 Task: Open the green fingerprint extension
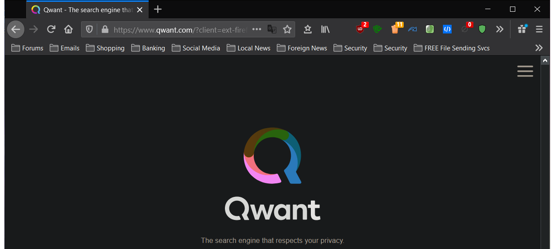430,29
